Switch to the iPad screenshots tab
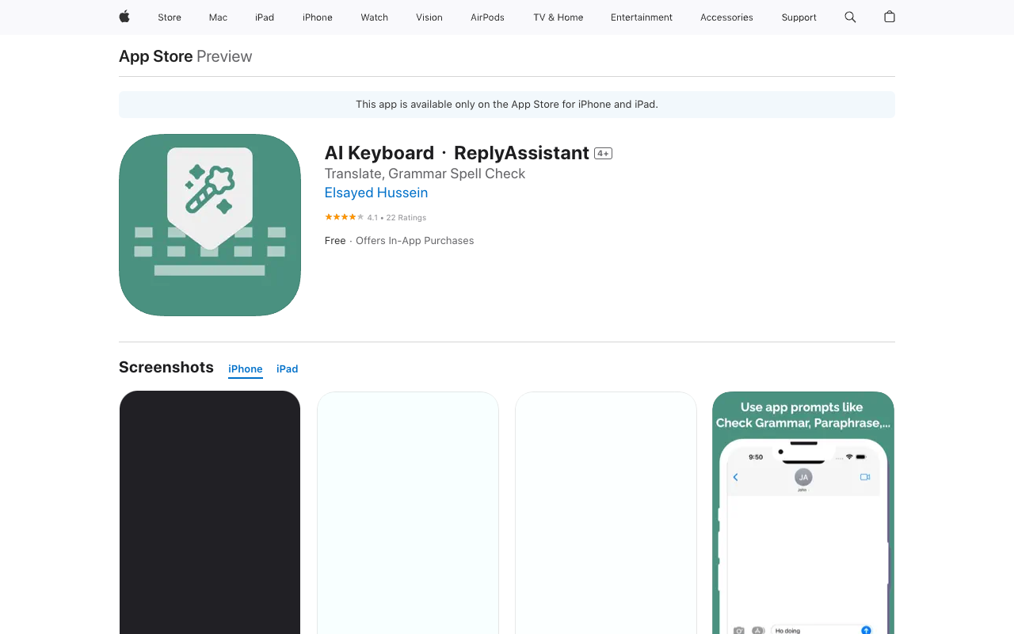 [x=288, y=369]
